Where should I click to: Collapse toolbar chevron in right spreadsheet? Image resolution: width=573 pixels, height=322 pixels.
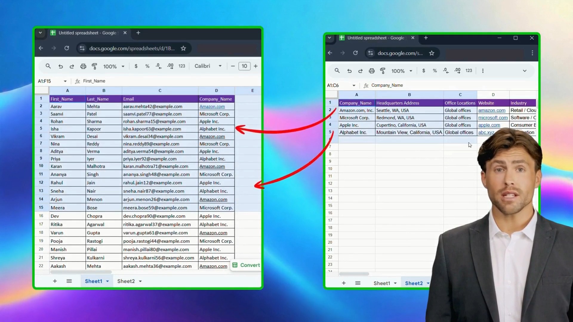[525, 71]
